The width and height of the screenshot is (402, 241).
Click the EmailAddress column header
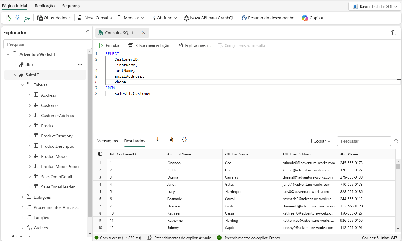309,154
